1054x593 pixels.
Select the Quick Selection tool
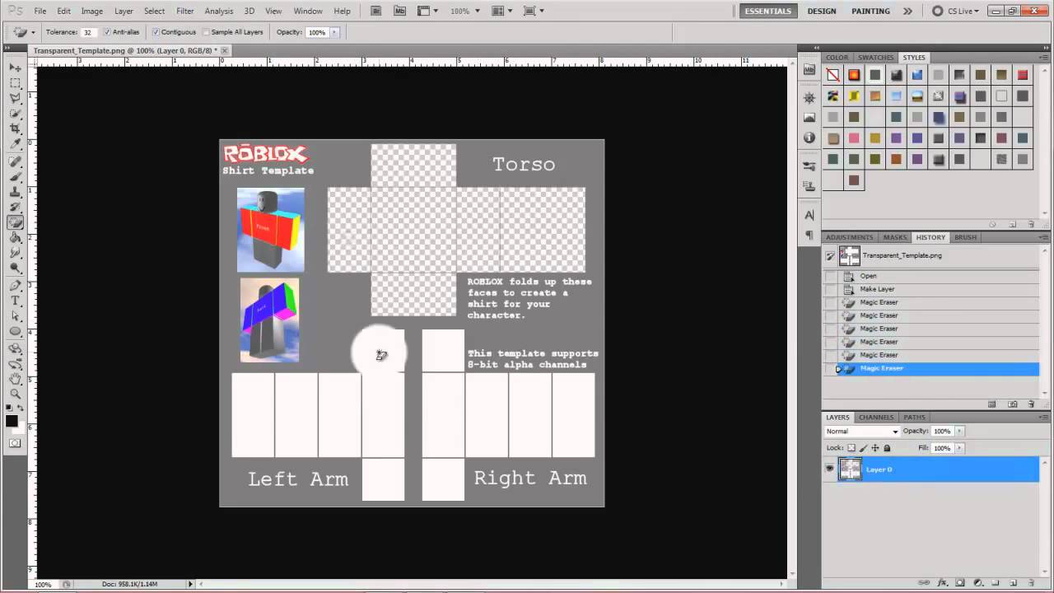(15, 112)
